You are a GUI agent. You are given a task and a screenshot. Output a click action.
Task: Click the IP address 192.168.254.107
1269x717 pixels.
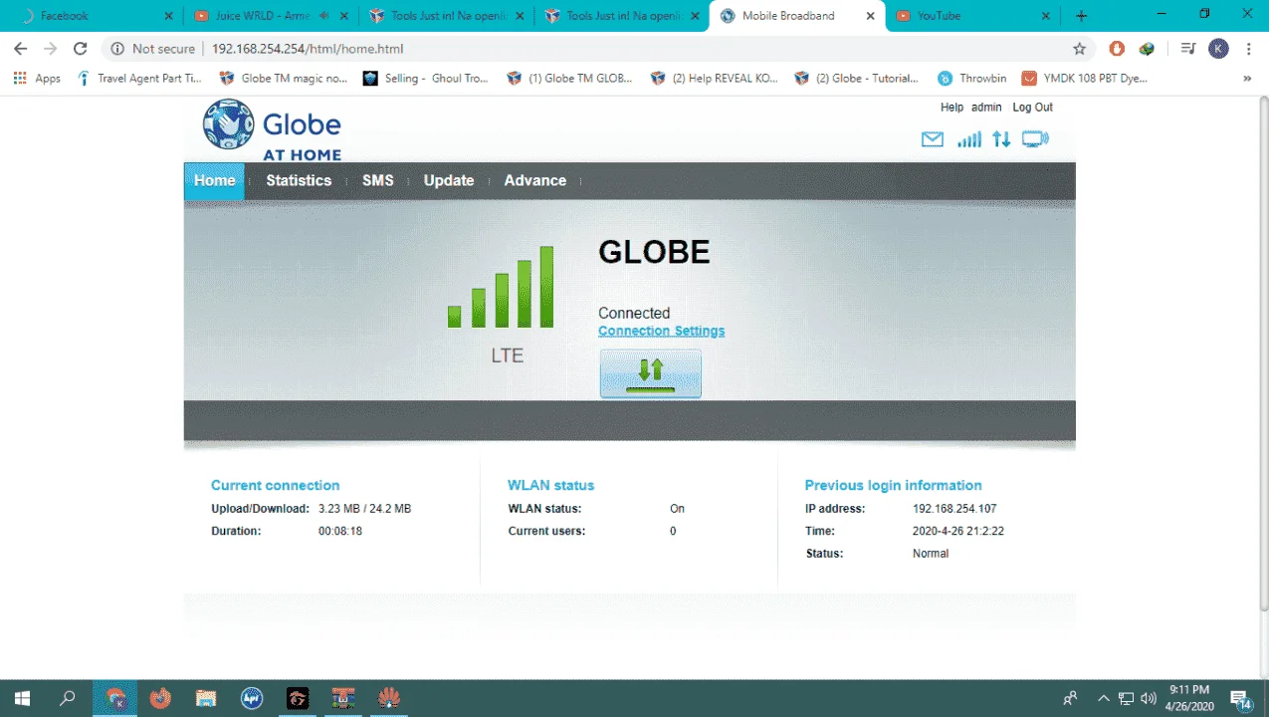954,509
